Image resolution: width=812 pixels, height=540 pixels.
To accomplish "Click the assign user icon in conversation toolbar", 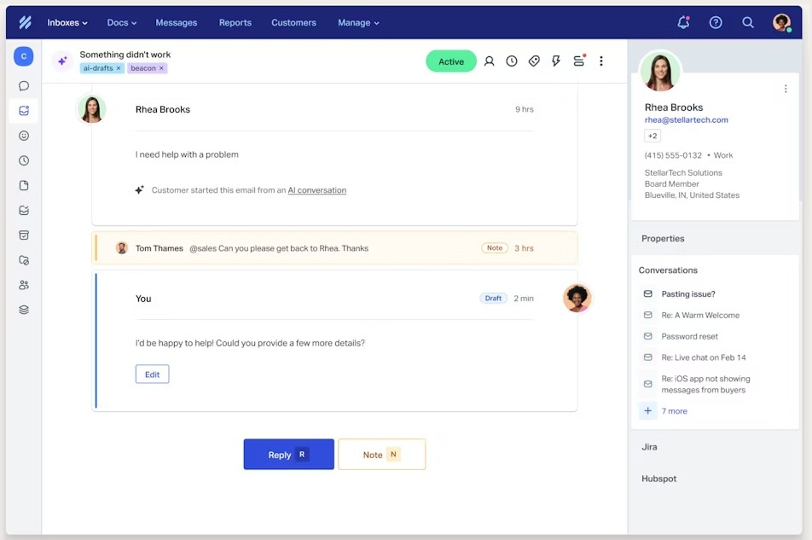I will tap(489, 61).
